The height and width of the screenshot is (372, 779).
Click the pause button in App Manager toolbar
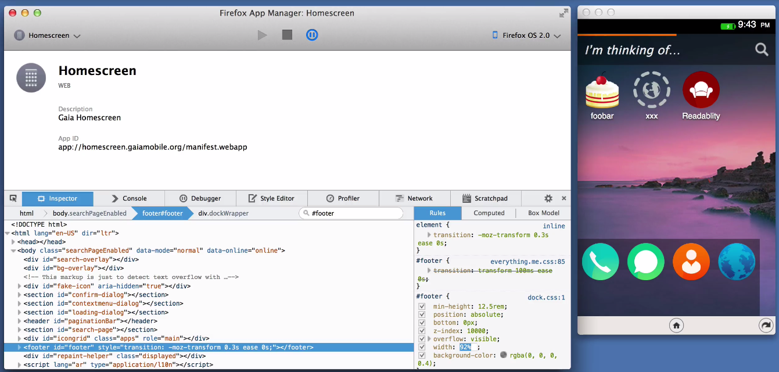coord(312,35)
